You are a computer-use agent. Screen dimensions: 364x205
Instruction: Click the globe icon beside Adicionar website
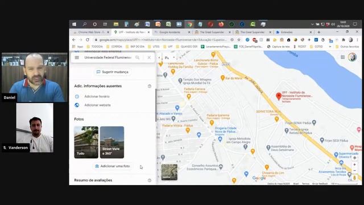[77, 105]
